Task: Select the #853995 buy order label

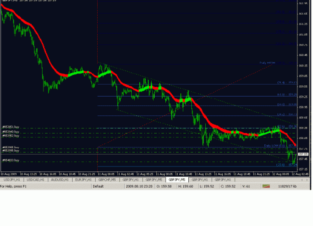Action: coord(11,150)
